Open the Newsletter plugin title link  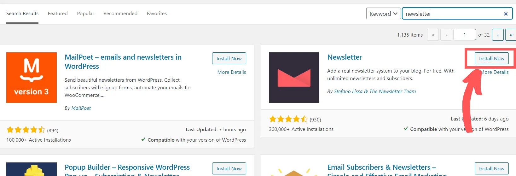[x=345, y=57]
